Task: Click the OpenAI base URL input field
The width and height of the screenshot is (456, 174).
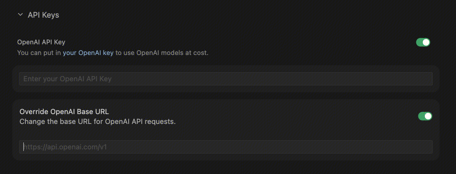Action: click(225, 147)
